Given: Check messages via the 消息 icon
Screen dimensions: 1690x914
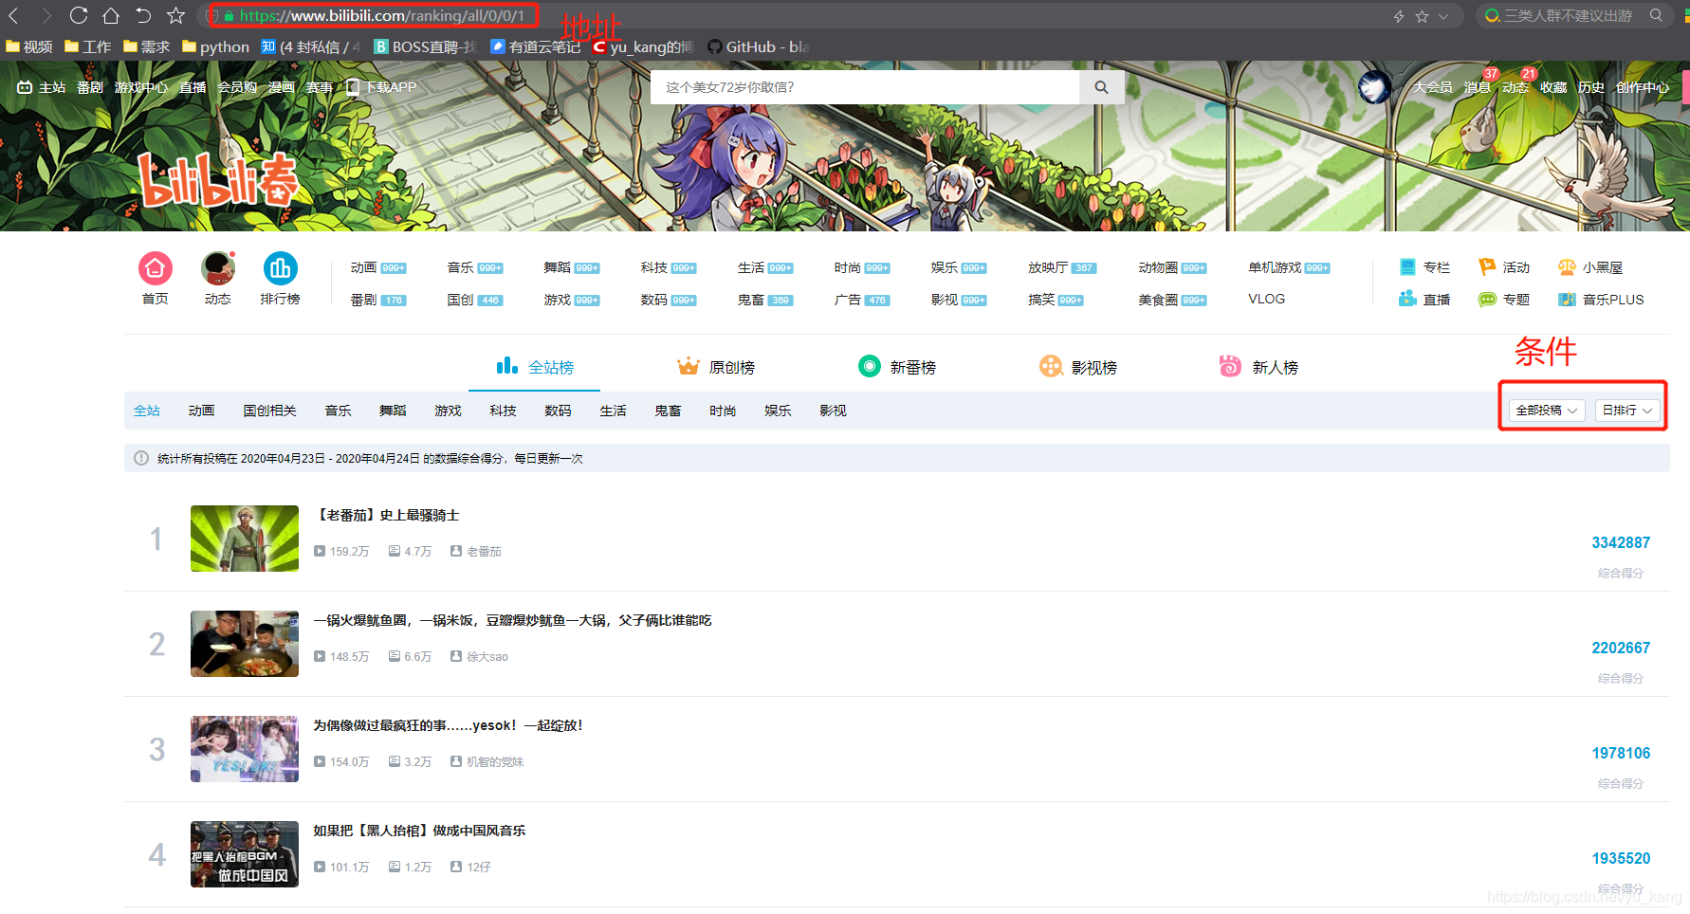Looking at the screenshot, I should 1477,86.
